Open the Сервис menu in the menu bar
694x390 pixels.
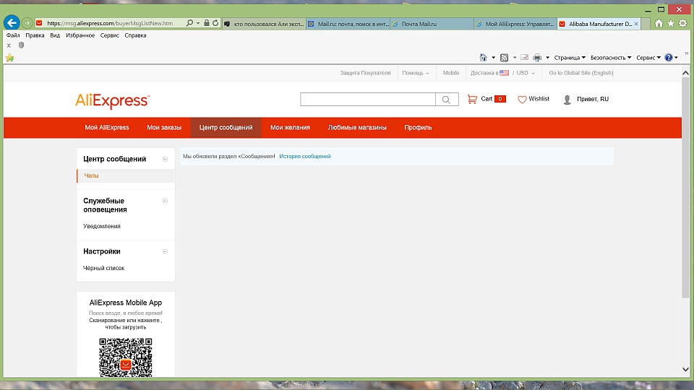(110, 35)
